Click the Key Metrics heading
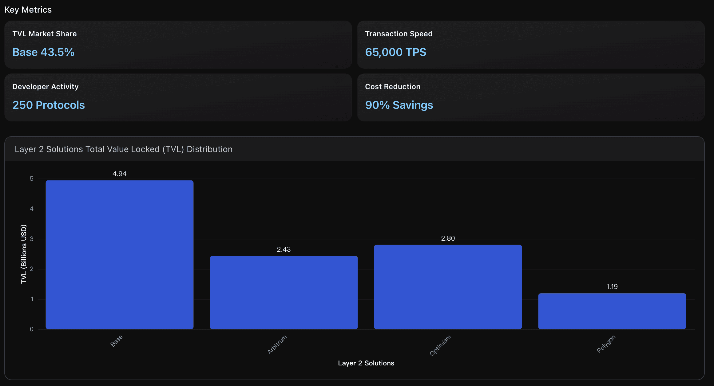The image size is (714, 386). point(28,10)
